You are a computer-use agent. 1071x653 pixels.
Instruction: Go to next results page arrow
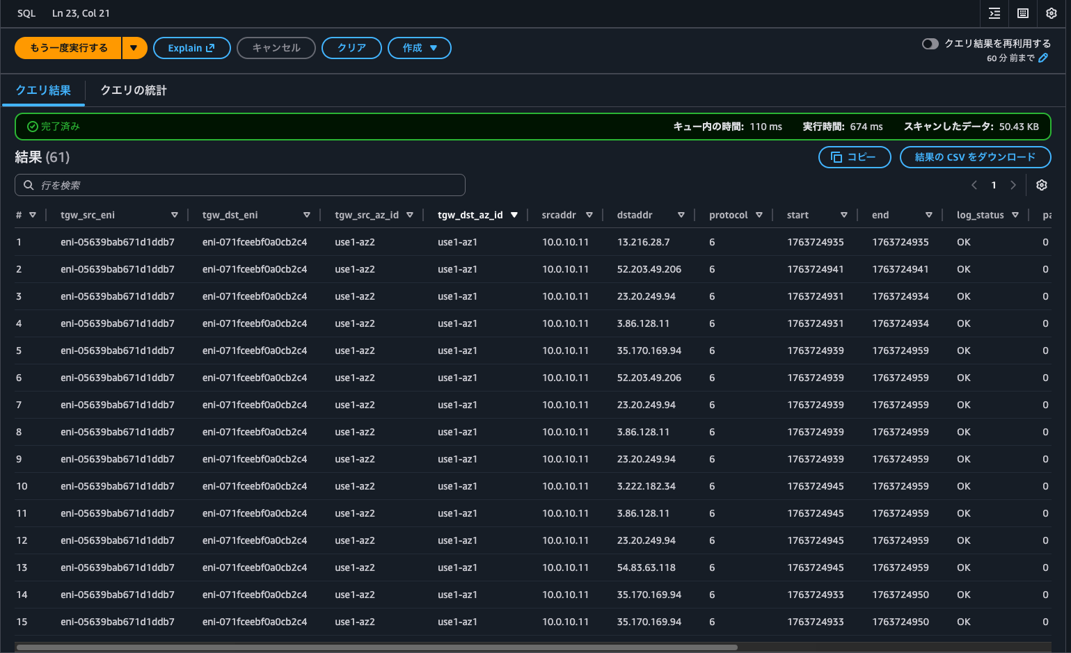pyautogui.click(x=1013, y=185)
